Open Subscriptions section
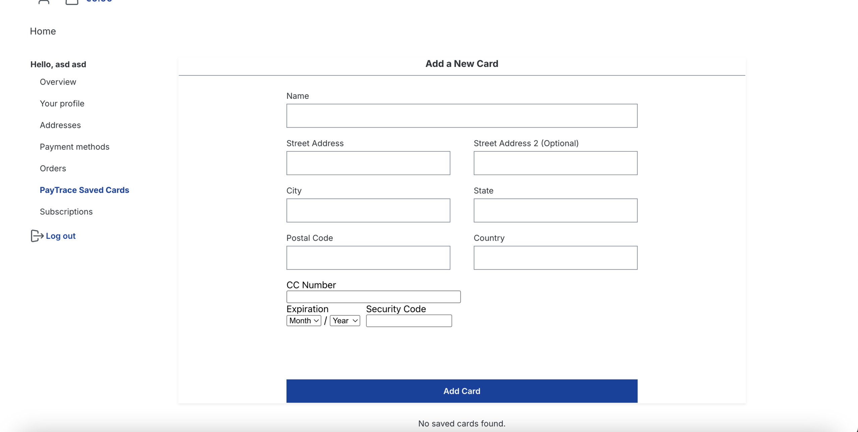The height and width of the screenshot is (432, 858). [66, 212]
